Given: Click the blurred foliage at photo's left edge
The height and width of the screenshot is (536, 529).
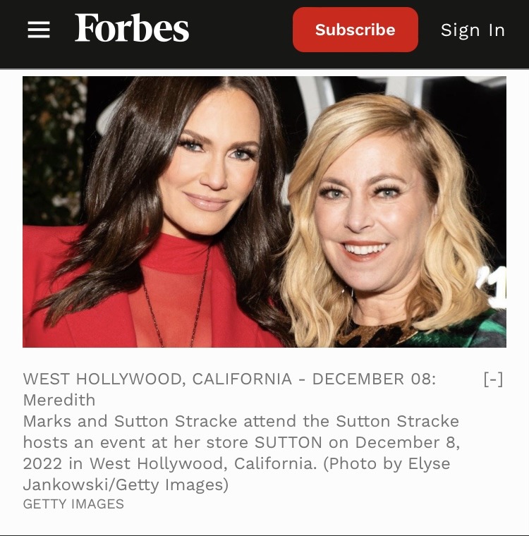Looking at the screenshot, I should click(x=53, y=150).
